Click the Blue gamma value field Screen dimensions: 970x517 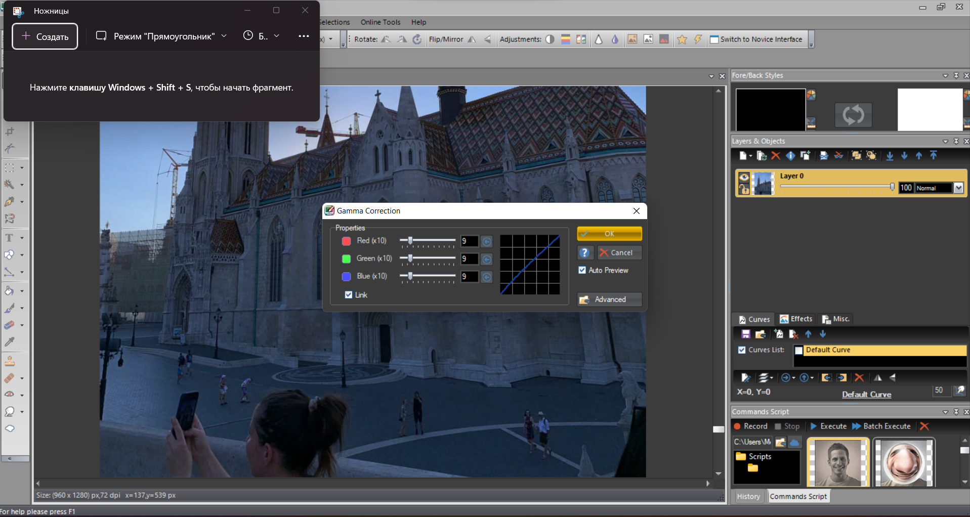469,277
